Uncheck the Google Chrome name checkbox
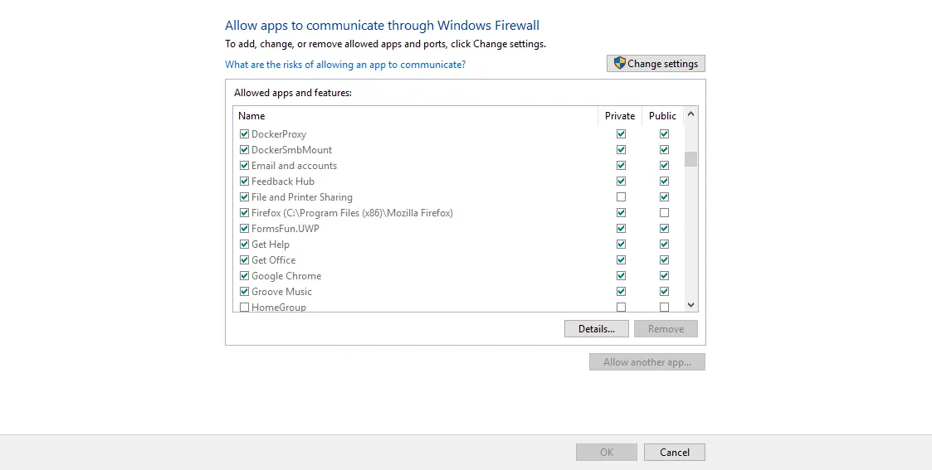 244,275
